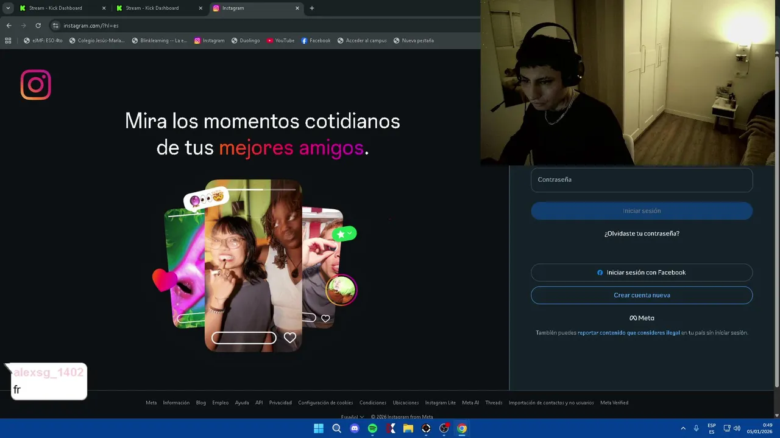Image resolution: width=780 pixels, height=438 pixels.
Task: Open a new browser tab
Action: pyautogui.click(x=312, y=8)
